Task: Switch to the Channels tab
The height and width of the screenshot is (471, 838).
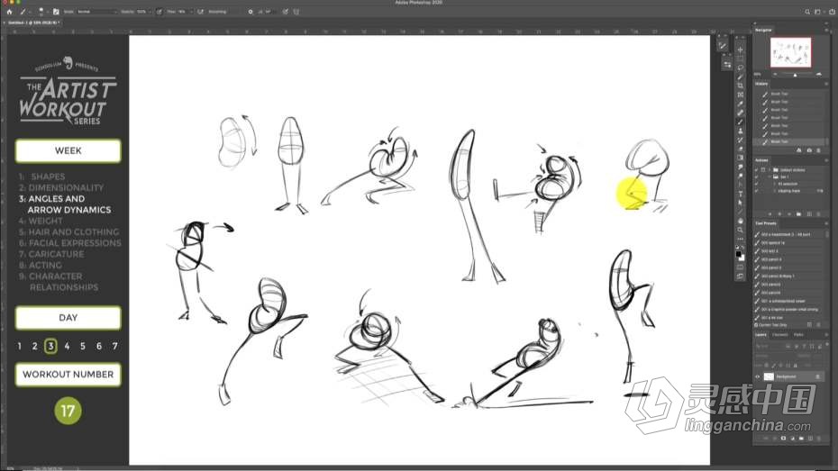Action: pyautogui.click(x=779, y=335)
